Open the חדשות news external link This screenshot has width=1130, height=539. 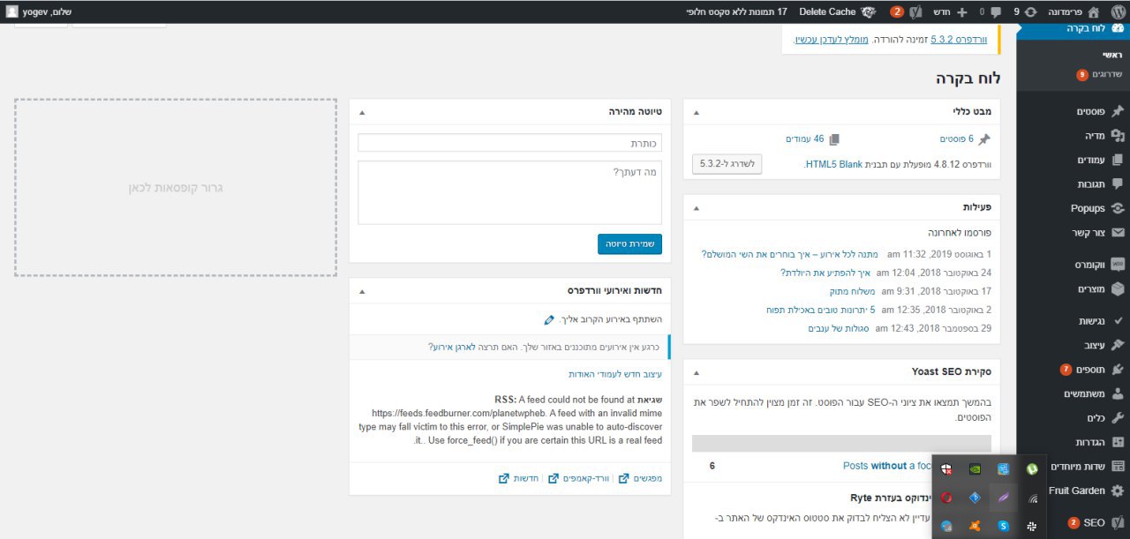[x=519, y=478]
